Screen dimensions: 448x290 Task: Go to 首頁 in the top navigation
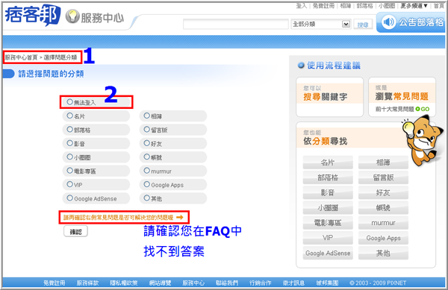point(438,6)
